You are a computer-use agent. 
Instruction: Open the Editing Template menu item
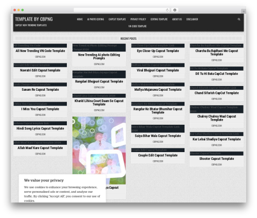(159, 19)
